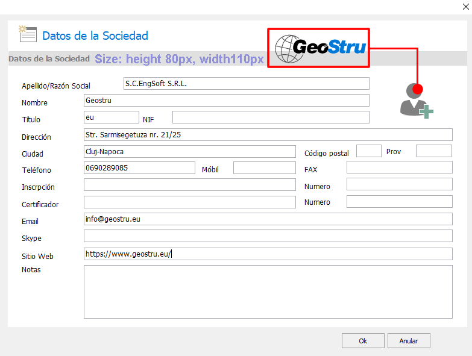Click the Sitio Web field with geostru URL
Screen dimensions: 472x356
(268, 254)
